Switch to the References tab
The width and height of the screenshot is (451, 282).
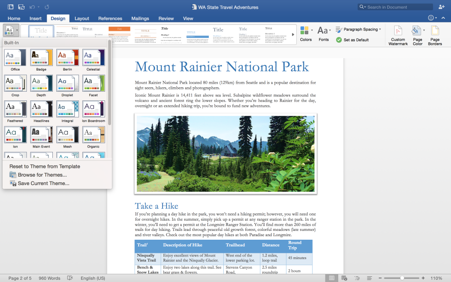click(x=110, y=18)
